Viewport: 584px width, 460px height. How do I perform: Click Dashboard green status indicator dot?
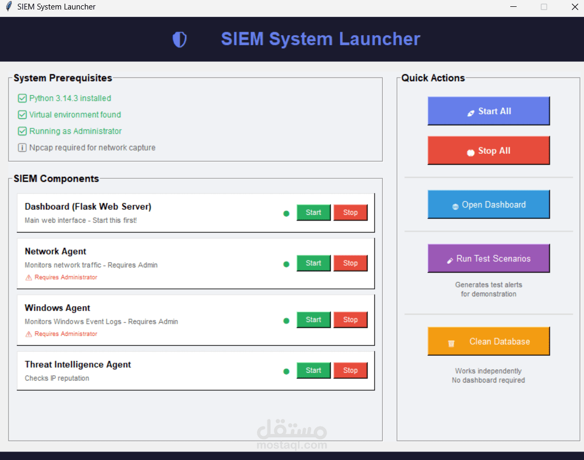tap(286, 213)
